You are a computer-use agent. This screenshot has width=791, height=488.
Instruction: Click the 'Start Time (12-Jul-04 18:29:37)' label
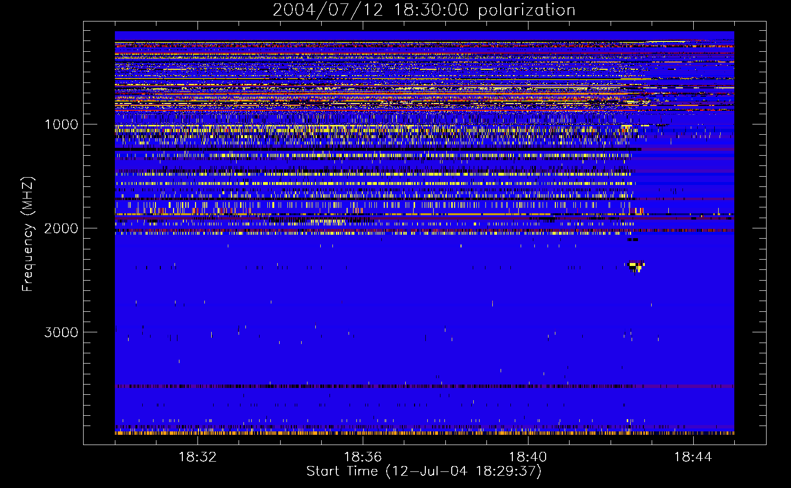pos(424,471)
